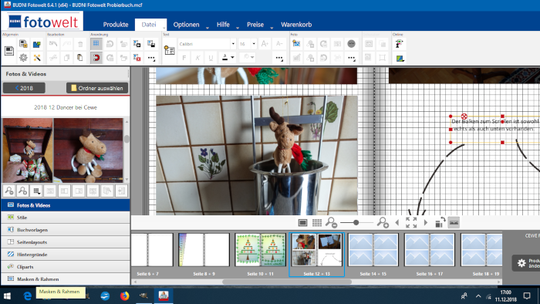The width and height of the screenshot is (540, 304).
Task: Click the fit-to-screen arrows icon
Action: tap(411, 222)
